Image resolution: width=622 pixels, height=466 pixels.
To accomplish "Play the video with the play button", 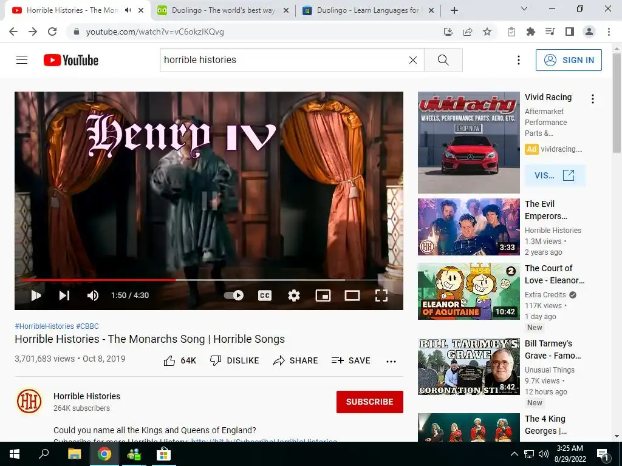I will [x=36, y=295].
